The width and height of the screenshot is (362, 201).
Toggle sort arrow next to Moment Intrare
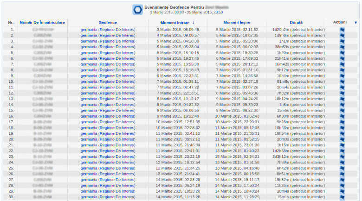tap(194, 22)
